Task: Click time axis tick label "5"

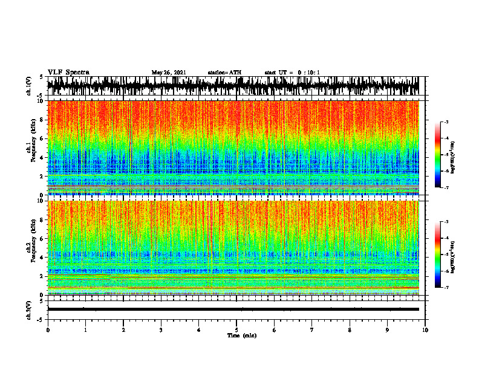Action: click(236, 330)
